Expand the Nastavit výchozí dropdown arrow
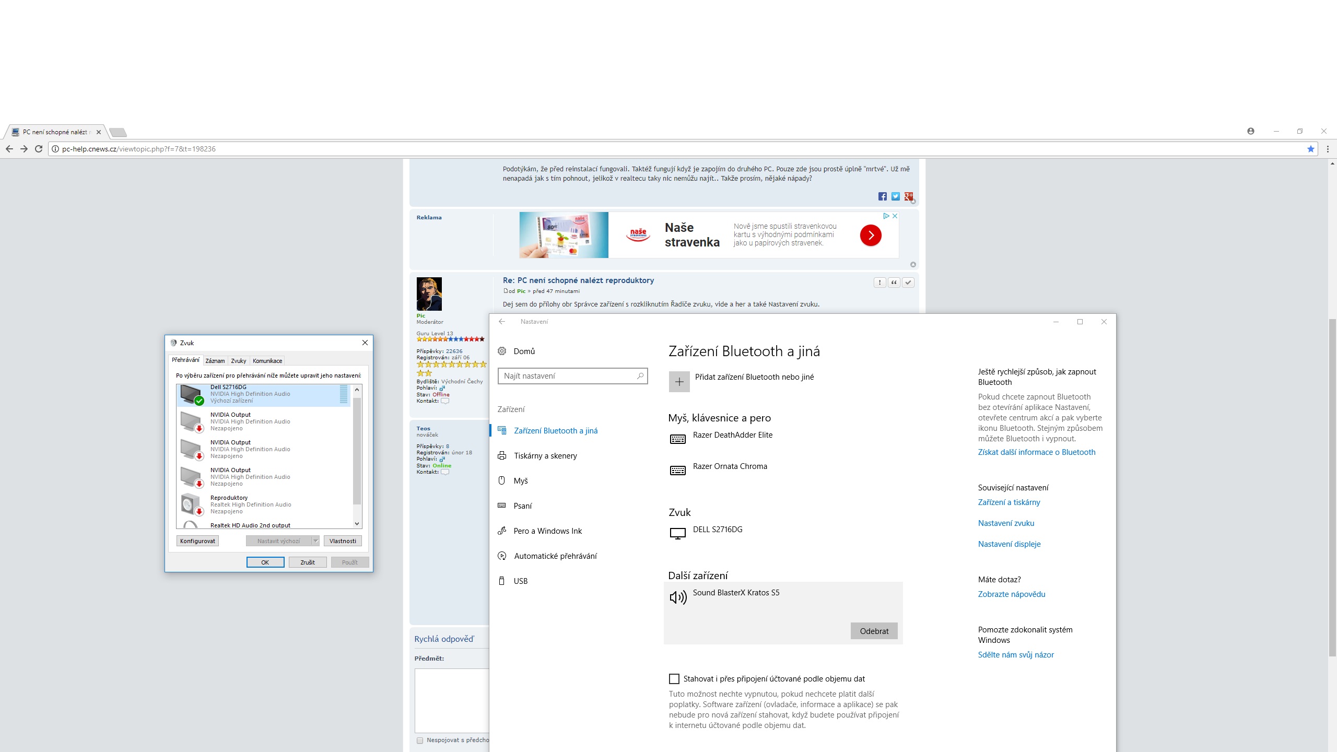 (315, 541)
